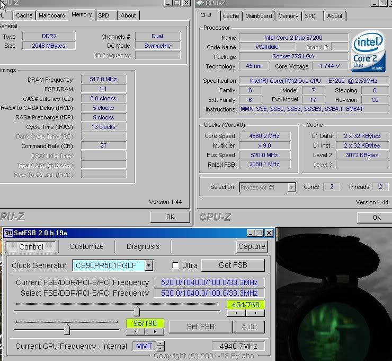Click the MMT frequency mode field
This screenshot has width=392, height=361.
coord(144,346)
